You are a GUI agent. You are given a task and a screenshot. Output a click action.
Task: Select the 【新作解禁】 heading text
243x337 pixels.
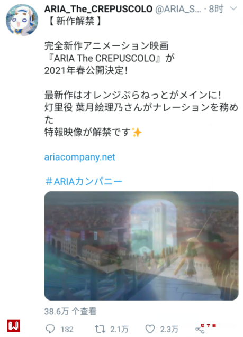click(75, 21)
